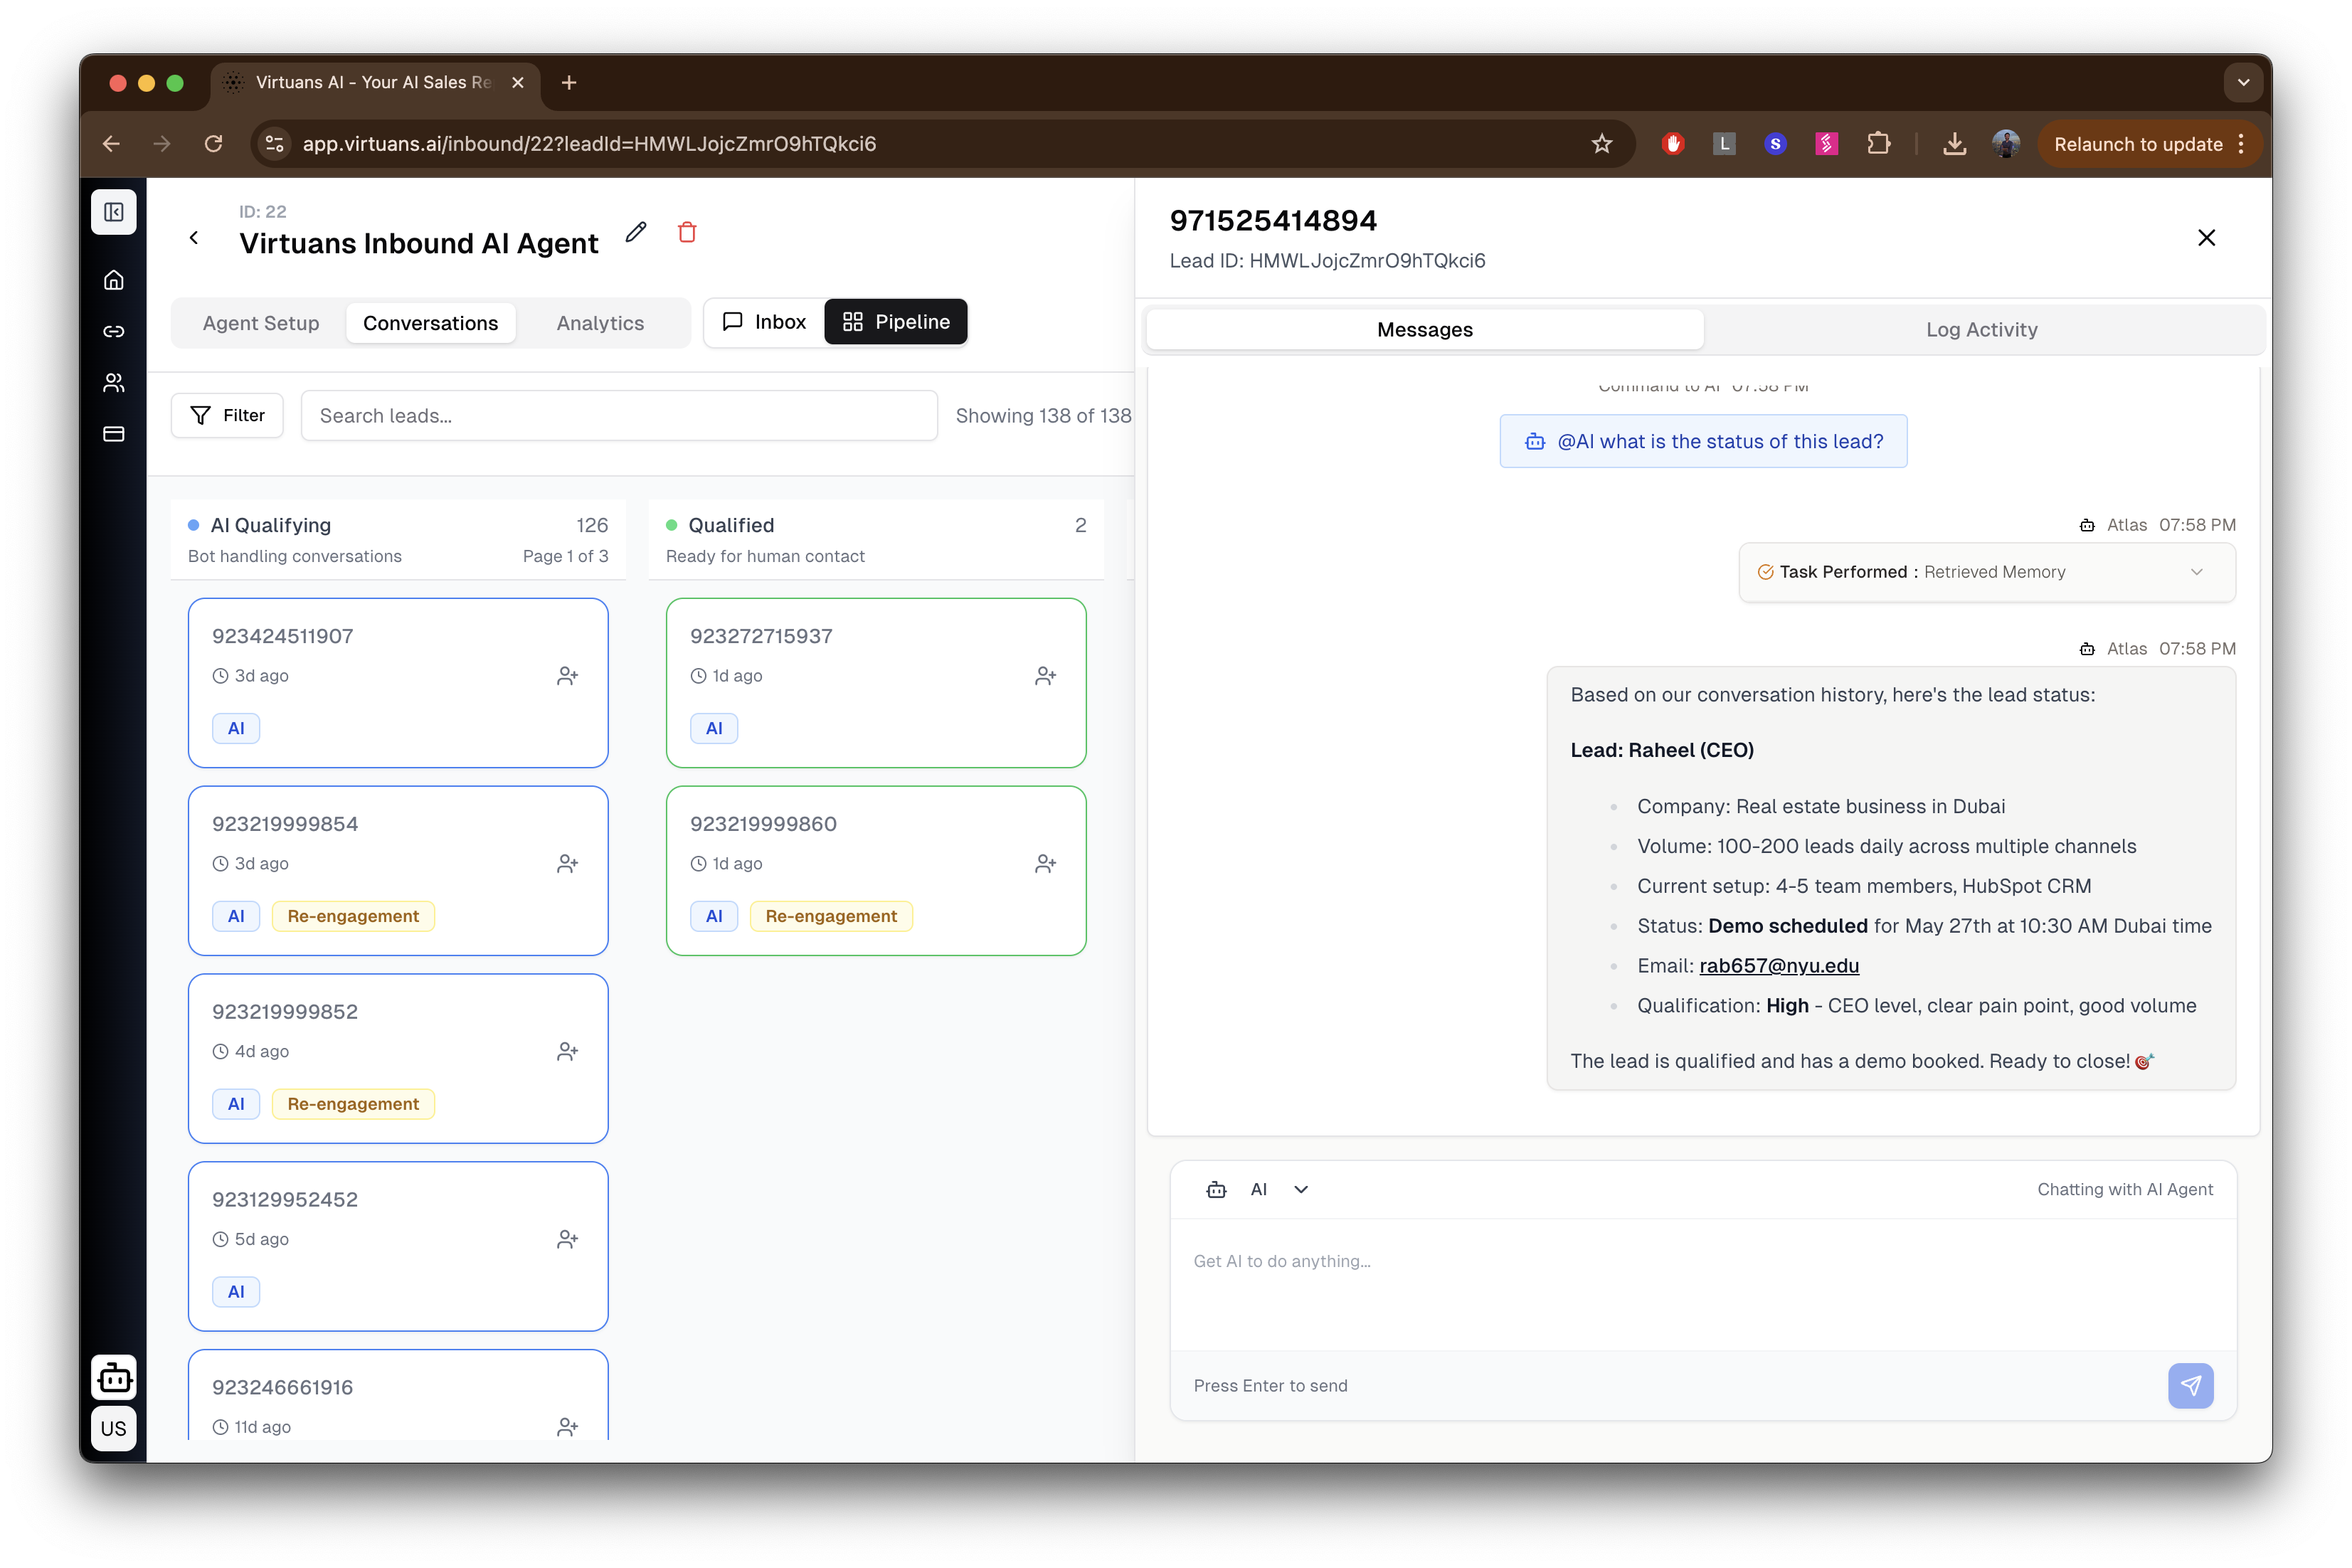Open the browser tab list chevron
2352x1568 pixels.
coord(2243,83)
